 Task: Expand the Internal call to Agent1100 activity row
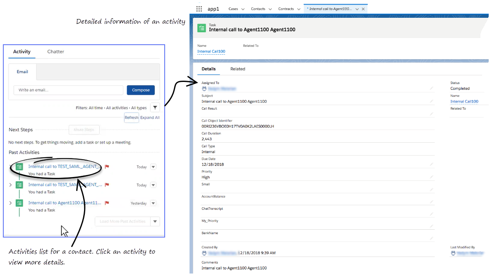[10, 203]
